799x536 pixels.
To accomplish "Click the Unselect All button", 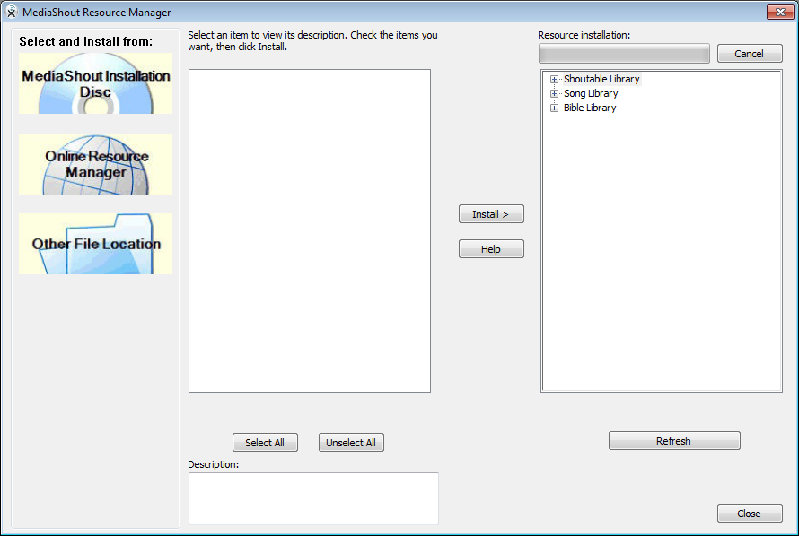I will (x=351, y=443).
